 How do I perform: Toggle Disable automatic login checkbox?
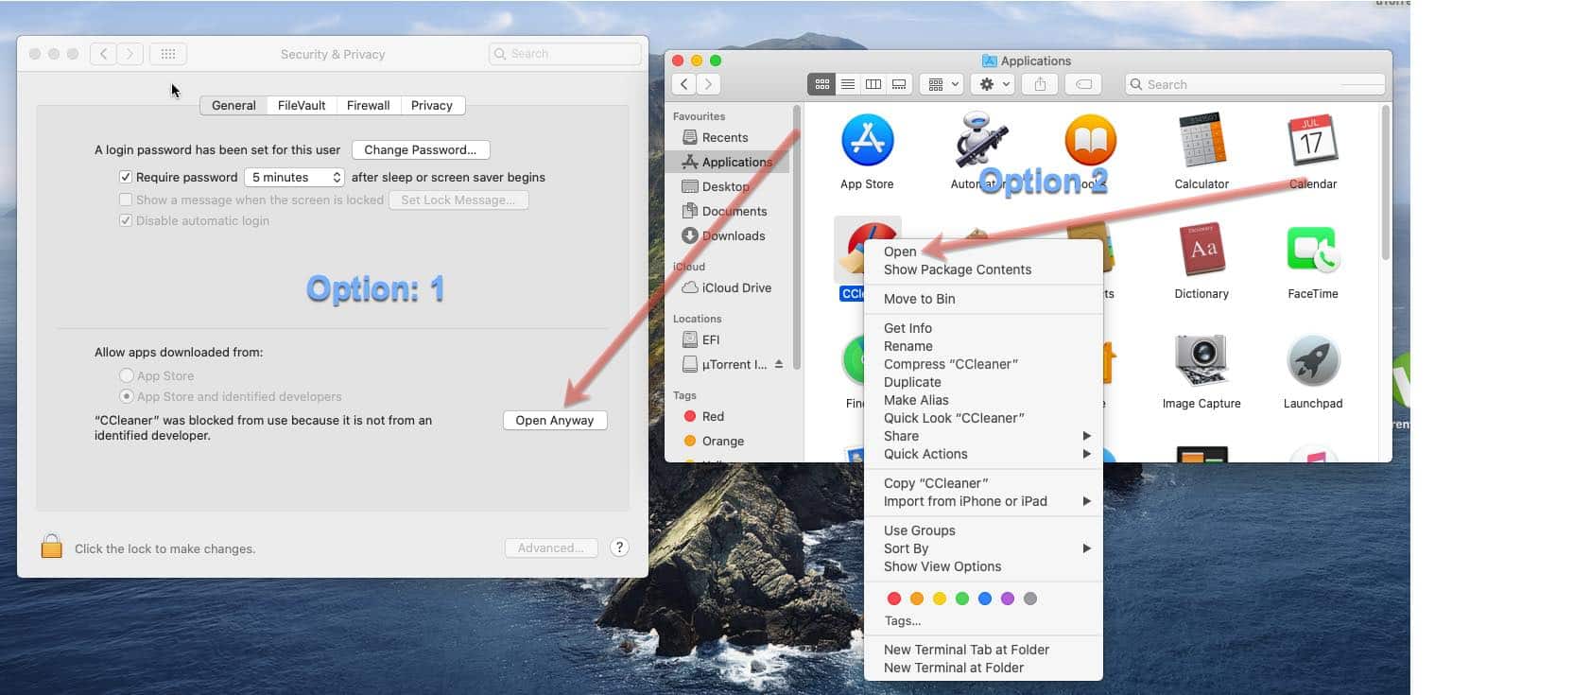[126, 220]
